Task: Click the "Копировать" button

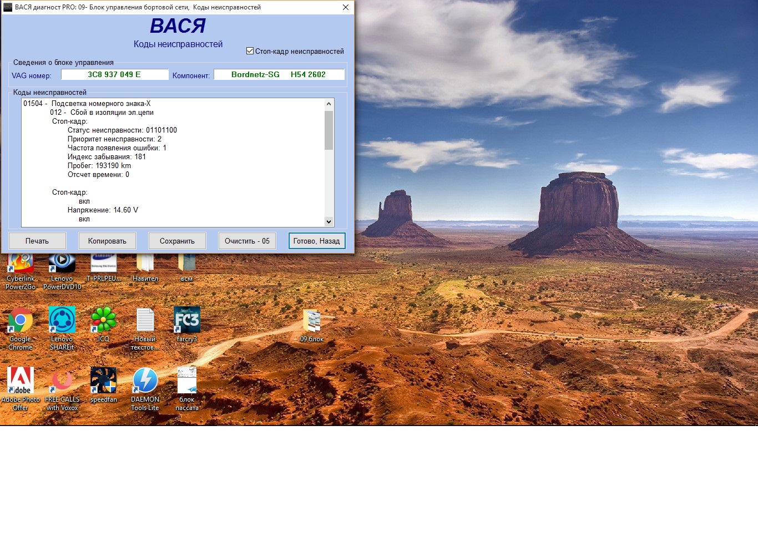Action: click(x=107, y=241)
